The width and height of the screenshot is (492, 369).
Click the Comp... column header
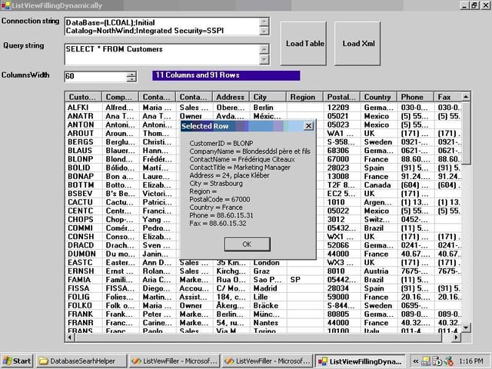click(120, 97)
